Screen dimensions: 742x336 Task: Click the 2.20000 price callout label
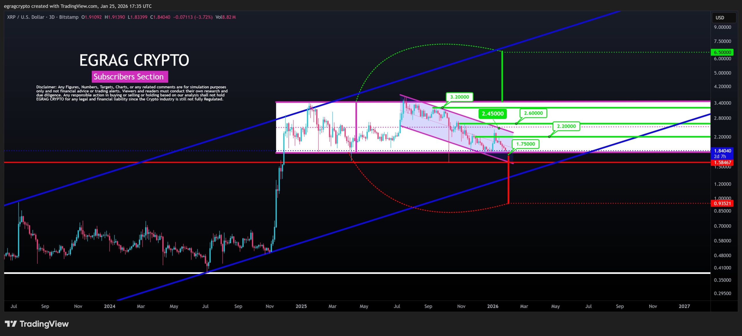[566, 126]
